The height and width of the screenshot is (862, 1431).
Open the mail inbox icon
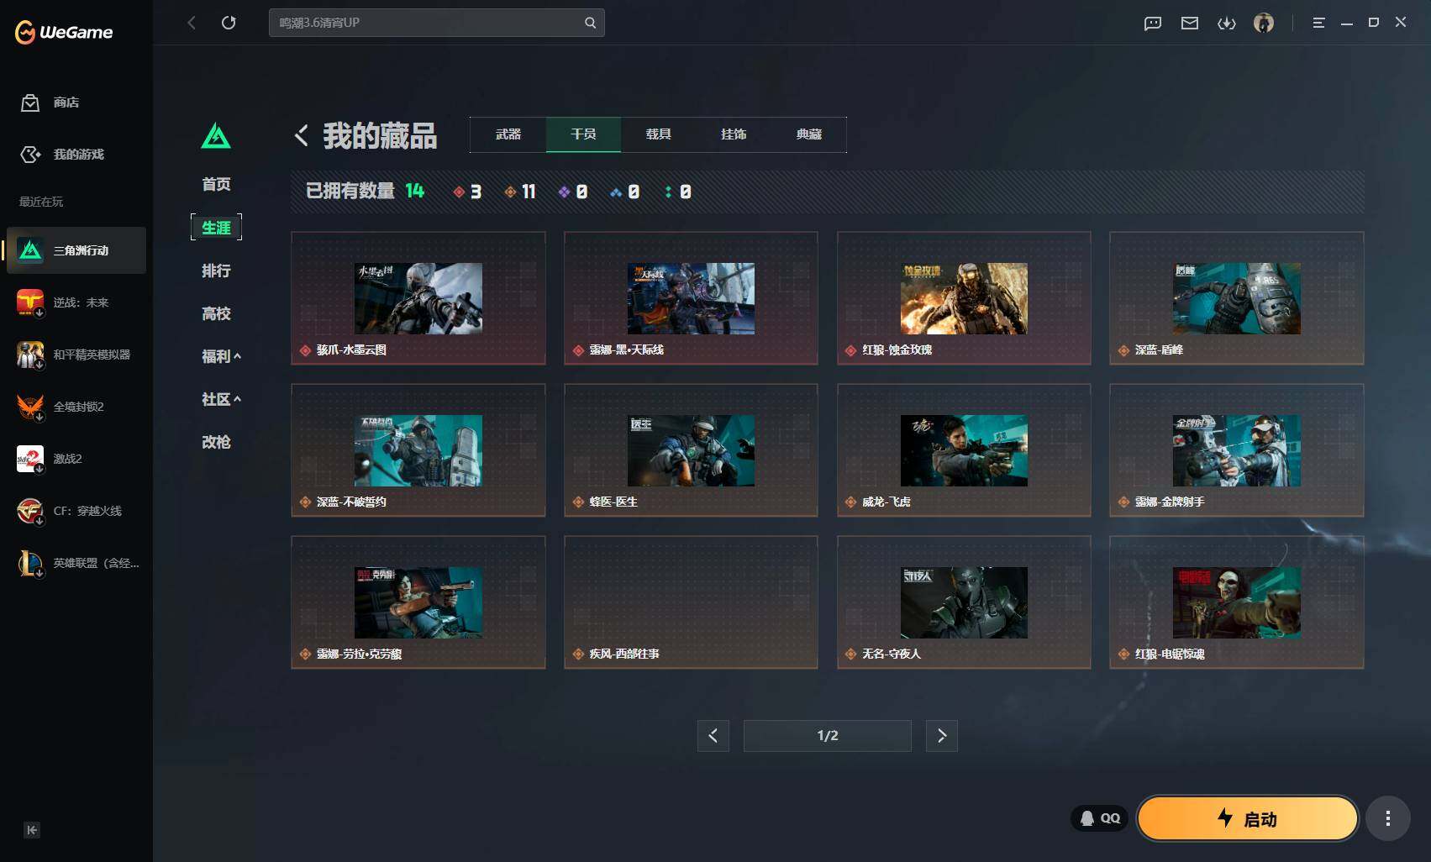[x=1190, y=24]
